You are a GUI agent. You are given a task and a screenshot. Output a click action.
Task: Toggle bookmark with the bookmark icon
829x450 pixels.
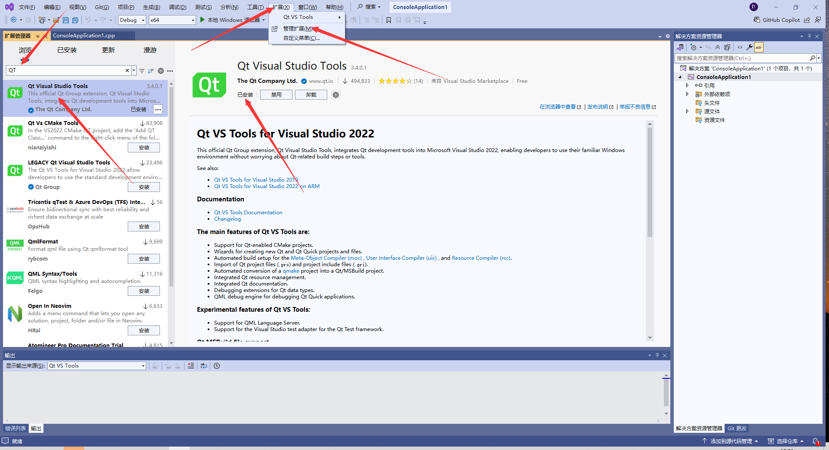point(389,20)
